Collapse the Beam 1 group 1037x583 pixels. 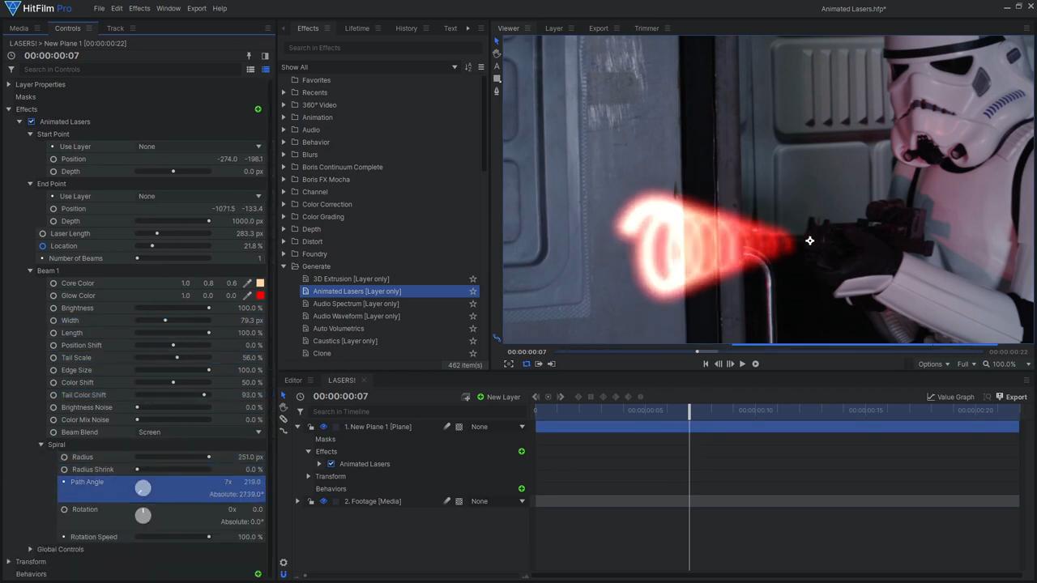[30, 270]
